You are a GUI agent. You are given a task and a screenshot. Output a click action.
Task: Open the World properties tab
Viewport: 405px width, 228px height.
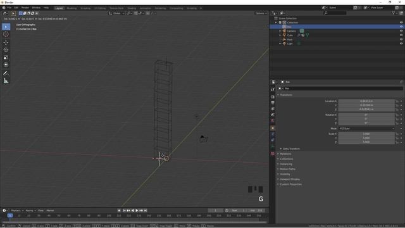click(x=273, y=121)
